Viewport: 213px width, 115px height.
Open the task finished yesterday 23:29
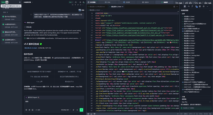[11, 26]
